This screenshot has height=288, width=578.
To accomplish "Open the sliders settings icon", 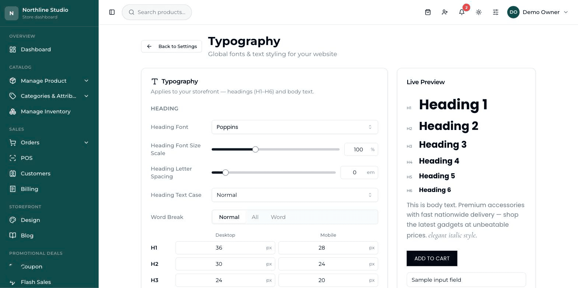I will click(496, 12).
